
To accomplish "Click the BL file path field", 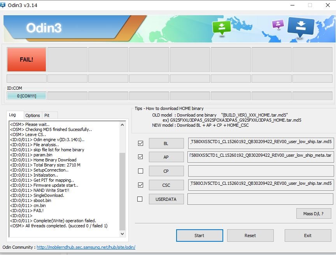I will 261,143.
